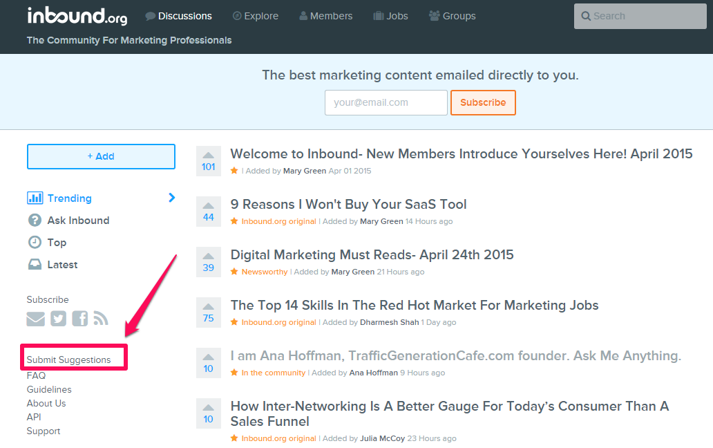Screen dimensions: 713x448
Task: Open the FAQ link
Action: [36, 375]
